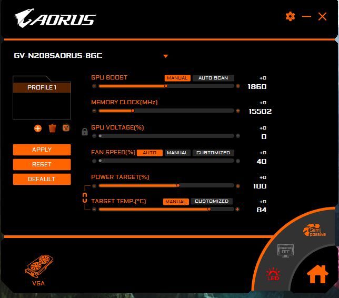Image resolution: width=339 pixels, height=298 pixels.
Task: Save profile with floppy disk icon
Action: click(66, 128)
